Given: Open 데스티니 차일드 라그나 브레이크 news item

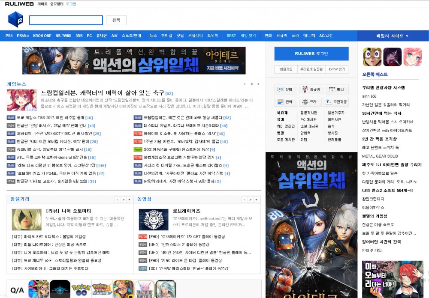Looking at the screenshot, I should [181, 125].
